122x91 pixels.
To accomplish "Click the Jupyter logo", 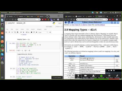I will [10, 23].
